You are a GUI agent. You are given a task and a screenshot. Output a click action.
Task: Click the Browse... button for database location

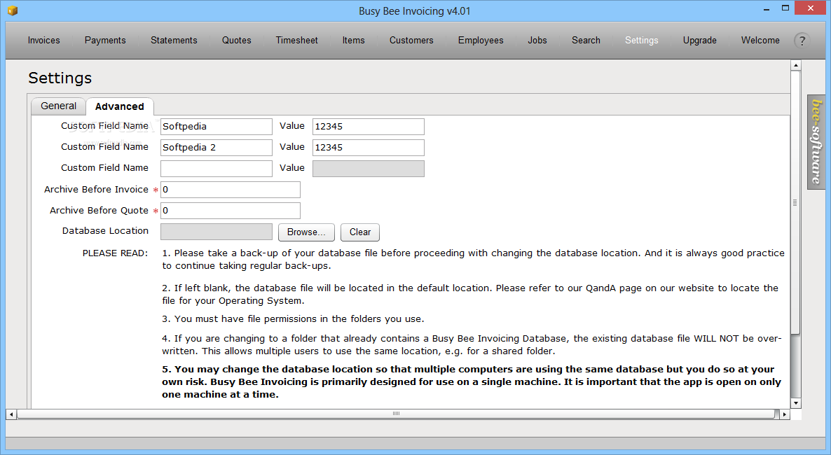click(306, 232)
